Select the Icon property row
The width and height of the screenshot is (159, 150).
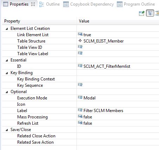point(21,104)
